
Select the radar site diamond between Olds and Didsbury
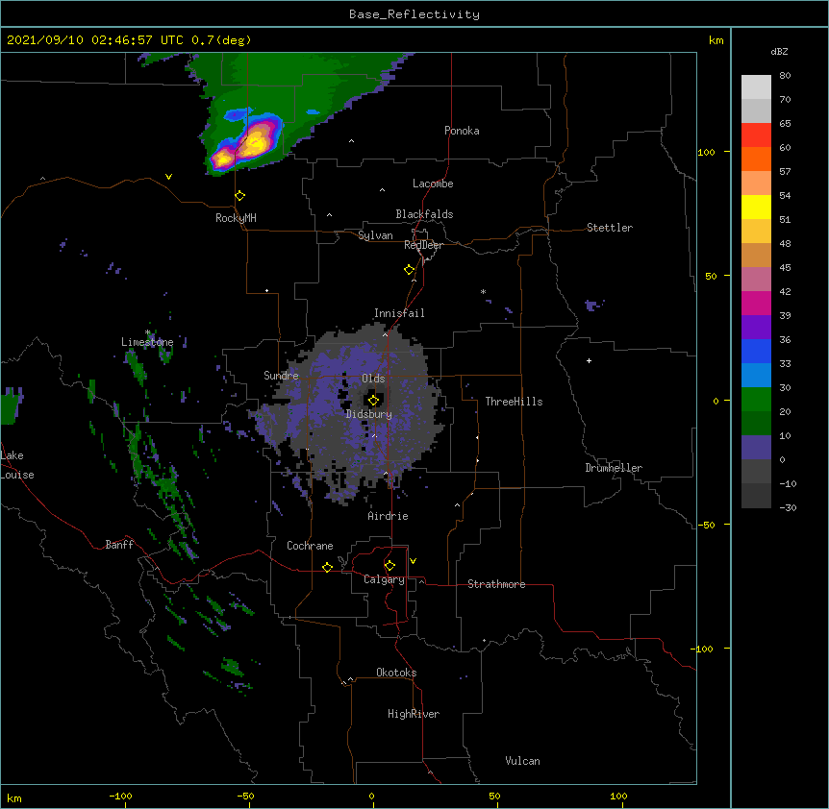373,401
